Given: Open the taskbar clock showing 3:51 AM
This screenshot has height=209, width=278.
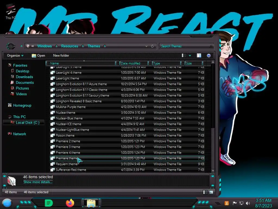Looking at the screenshot, I should [x=263, y=203].
